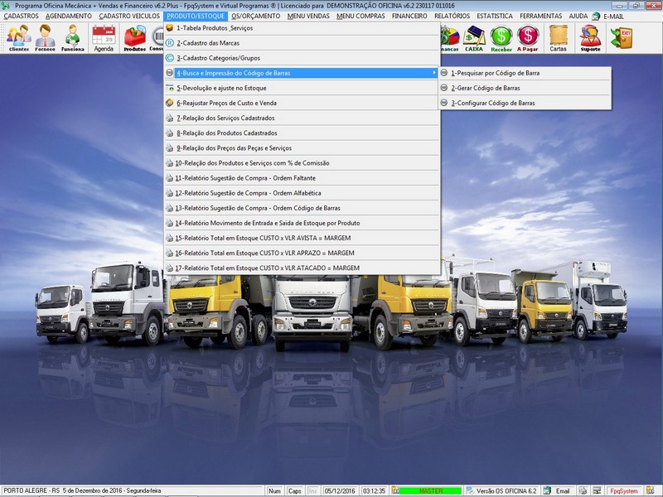Choose 3-Configurar Código de Barras

tap(525, 103)
